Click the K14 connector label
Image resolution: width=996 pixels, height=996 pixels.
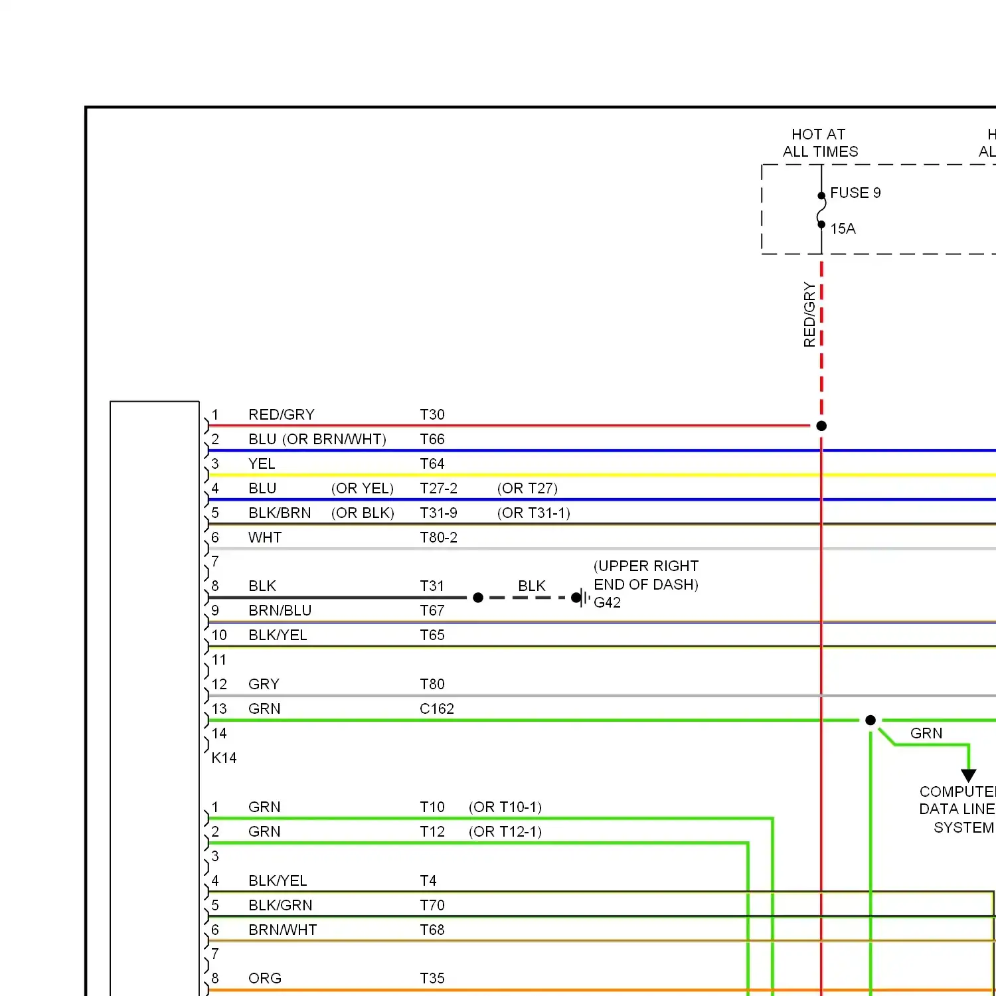(x=224, y=758)
